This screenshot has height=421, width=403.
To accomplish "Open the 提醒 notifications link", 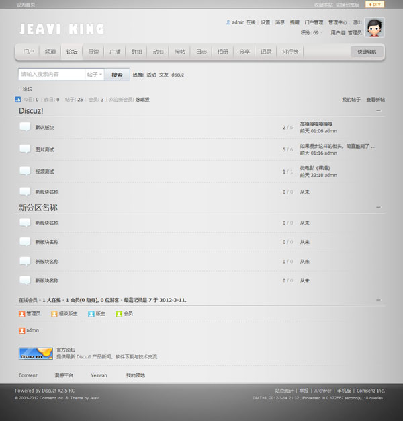I will coord(294,22).
